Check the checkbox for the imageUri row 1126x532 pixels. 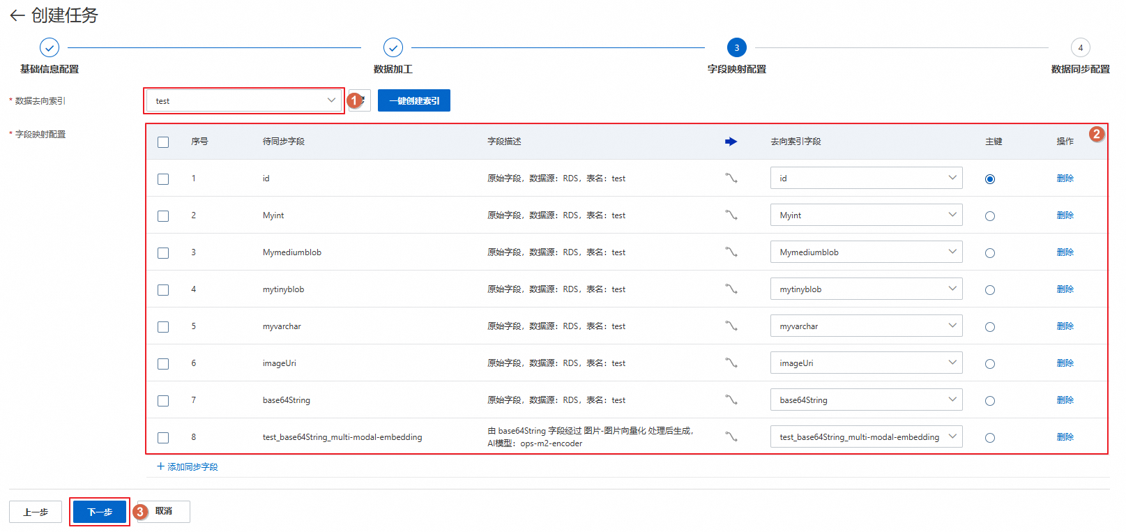pyautogui.click(x=163, y=364)
